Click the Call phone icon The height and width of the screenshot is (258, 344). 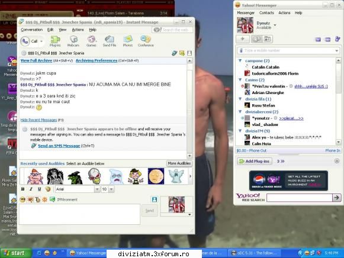25,41
